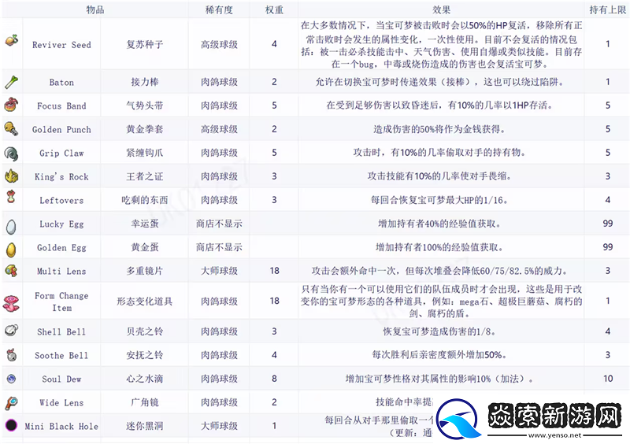
Task: Select the Lucky Egg white egg icon
Action: [x=11, y=227]
